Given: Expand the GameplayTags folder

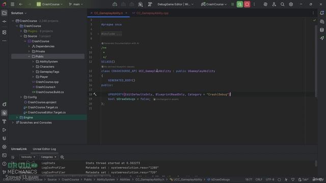Looking at the screenshot, I should pyautogui.click(x=33, y=72).
